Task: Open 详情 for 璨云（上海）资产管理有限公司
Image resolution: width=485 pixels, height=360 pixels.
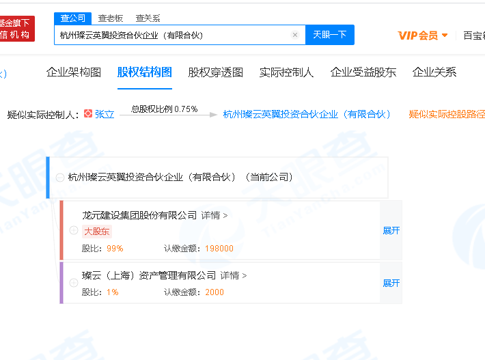Action: [x=234, y=275]
